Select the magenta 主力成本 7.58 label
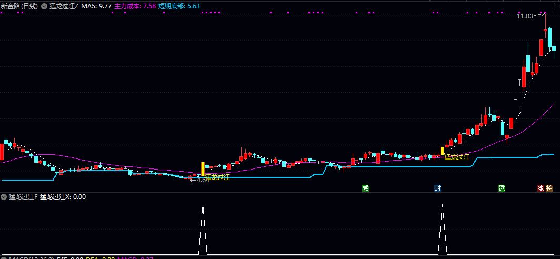 [x=134, y=5]
